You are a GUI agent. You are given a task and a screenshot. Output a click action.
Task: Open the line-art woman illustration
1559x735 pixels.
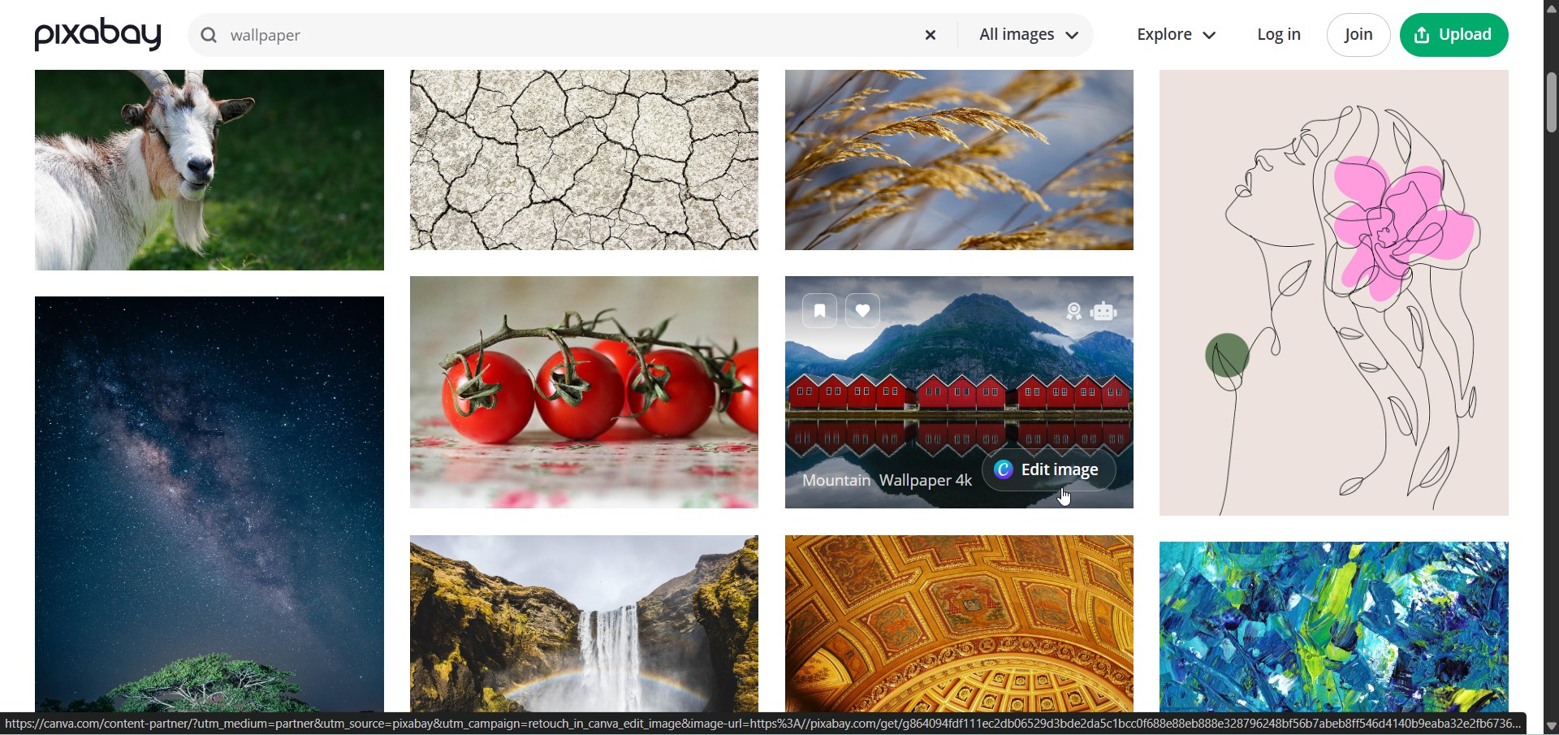(x=1334, y=292)
